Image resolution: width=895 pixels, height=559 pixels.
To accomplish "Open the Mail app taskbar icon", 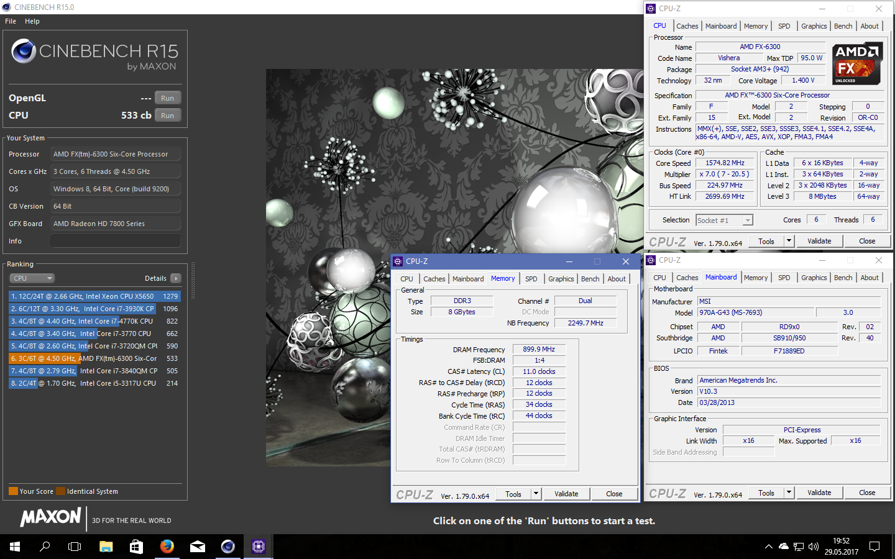I will pyautogui.click(x=198, y=547).
